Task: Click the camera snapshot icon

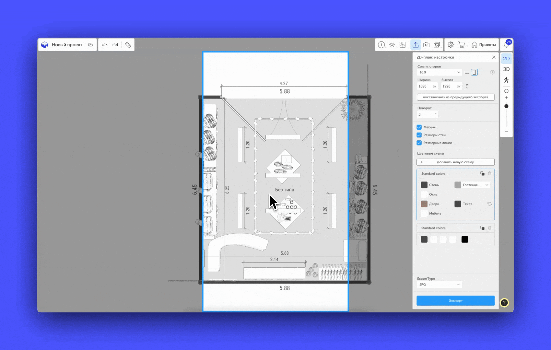Action: click(426, 45)
